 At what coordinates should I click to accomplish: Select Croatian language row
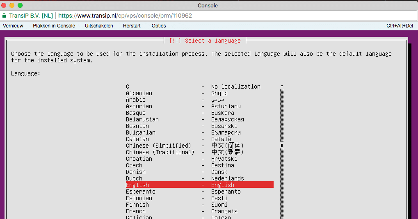tap(200, 159)
